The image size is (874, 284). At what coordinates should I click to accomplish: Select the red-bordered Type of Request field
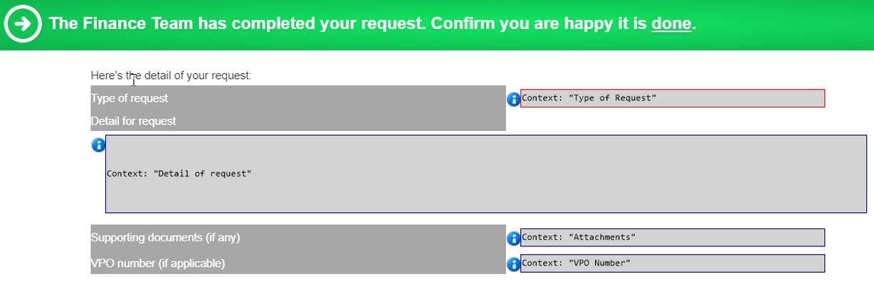pyautogui.click(x=673, y=98)
